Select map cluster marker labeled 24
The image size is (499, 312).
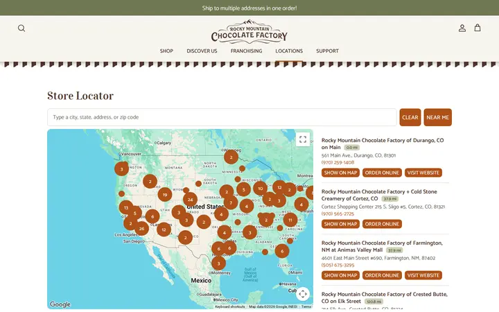190,200
